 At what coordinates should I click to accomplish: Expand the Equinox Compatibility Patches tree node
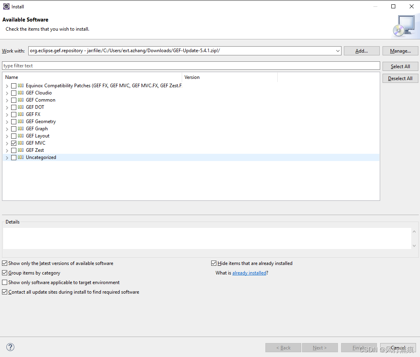click(7, 86)
